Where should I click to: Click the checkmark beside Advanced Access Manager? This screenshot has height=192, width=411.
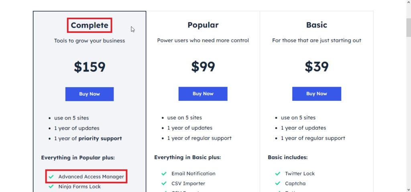point(51,177)
